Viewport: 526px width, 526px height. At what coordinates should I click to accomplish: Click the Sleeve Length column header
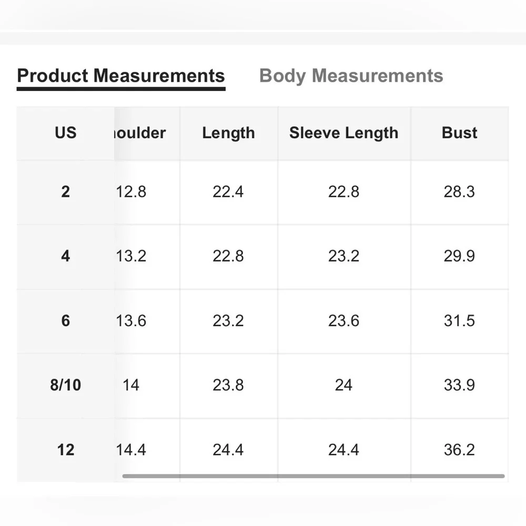[x=344, y=133]
